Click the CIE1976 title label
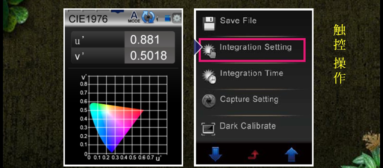383x168 pixels. coord(88,19)
